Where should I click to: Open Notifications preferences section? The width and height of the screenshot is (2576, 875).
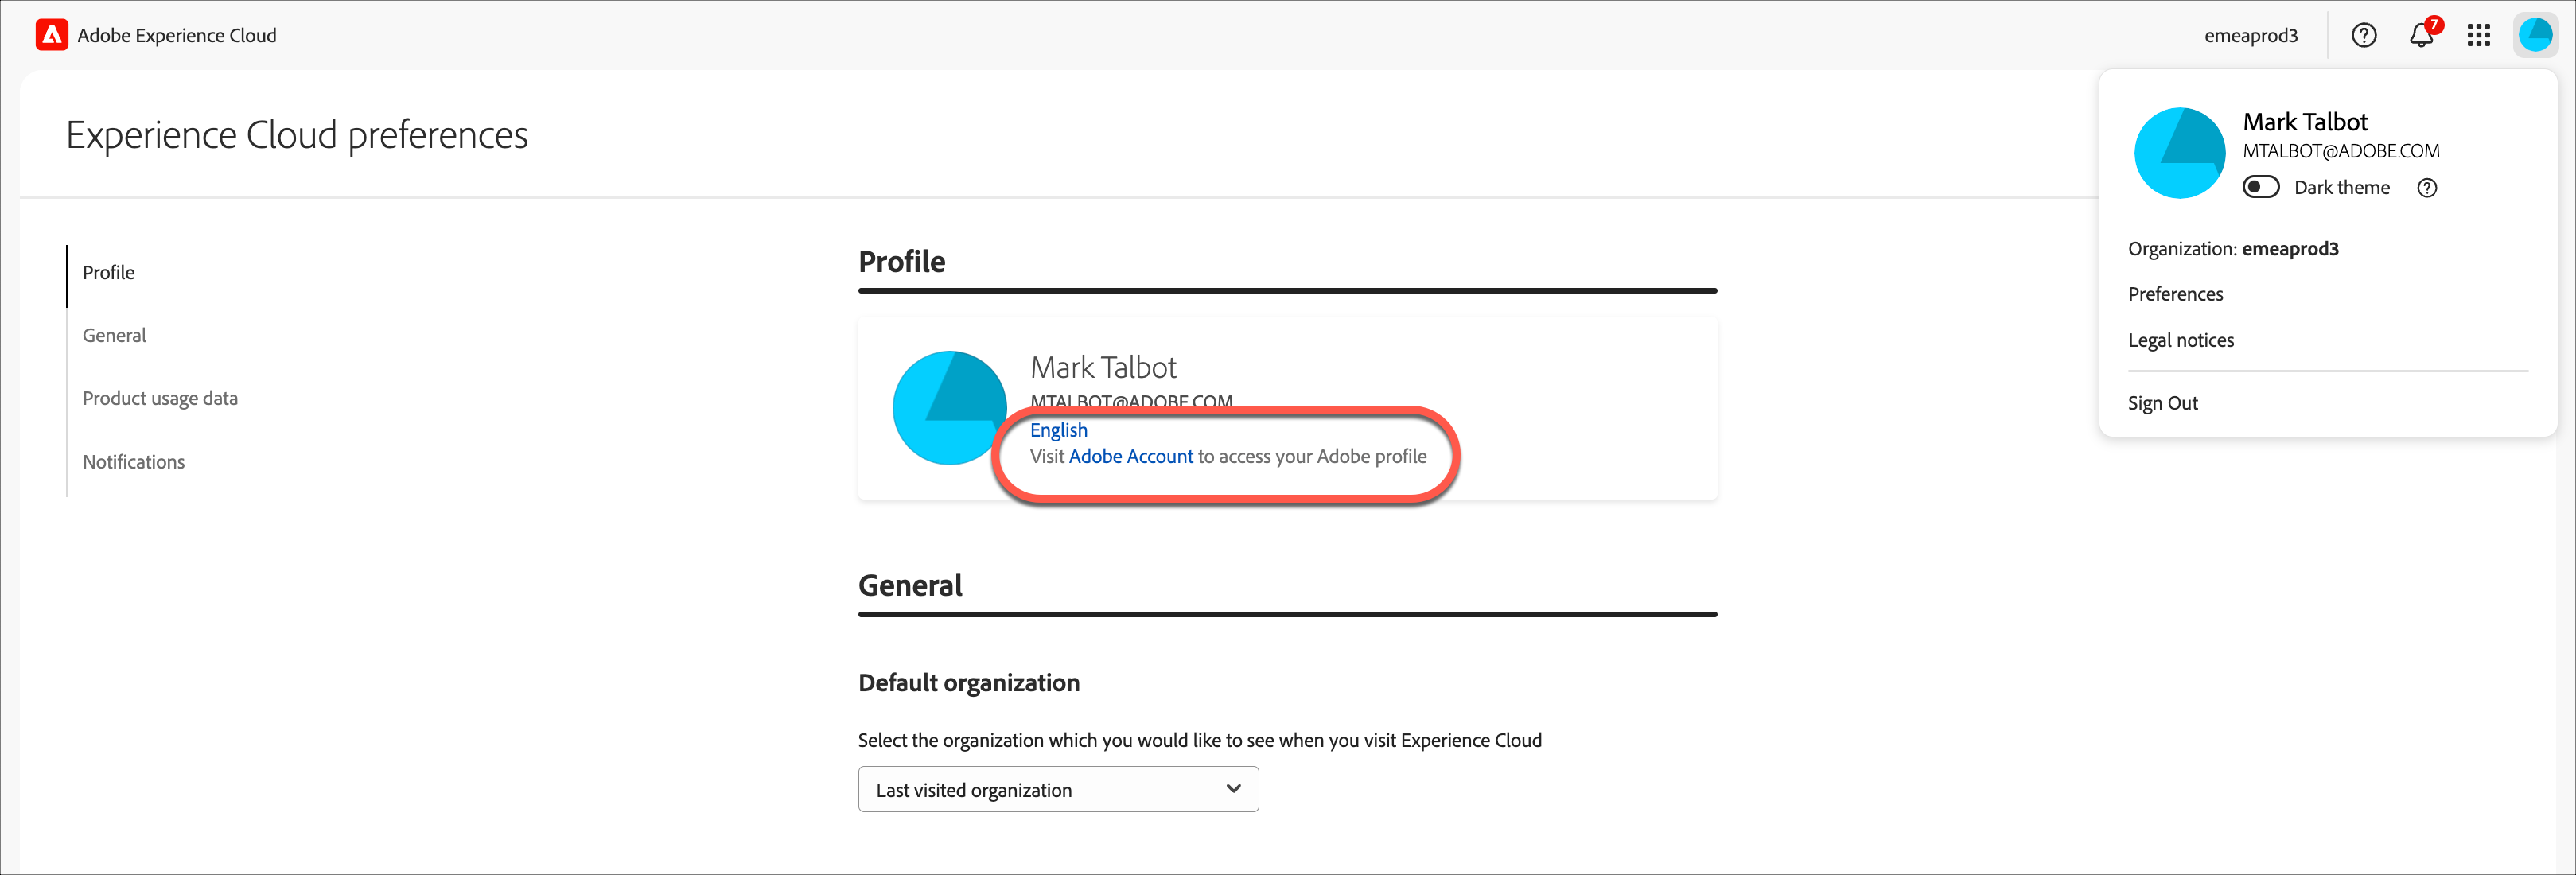[x=133, y=462]
